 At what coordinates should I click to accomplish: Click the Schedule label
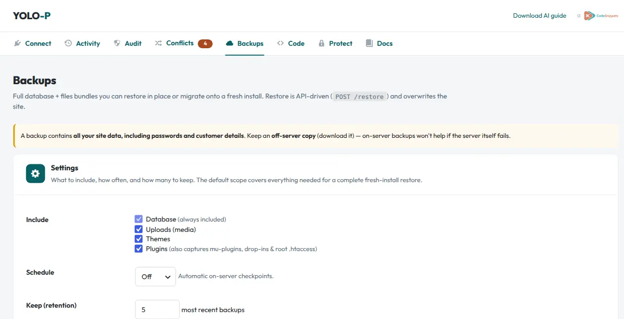point(40,272)
